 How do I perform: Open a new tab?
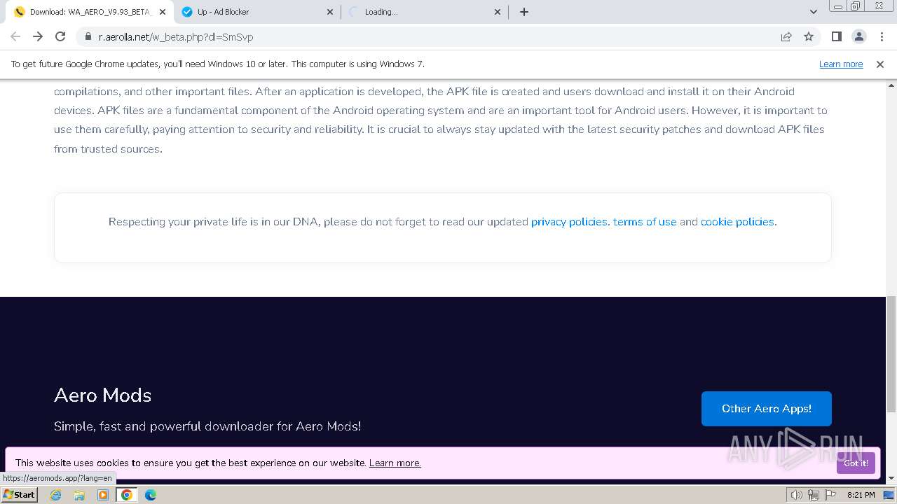(524, 11)
